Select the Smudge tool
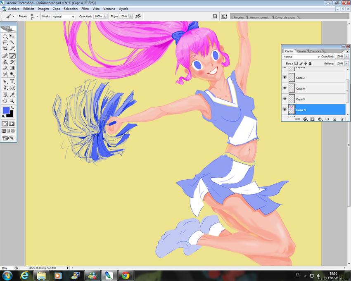 (x=5, y=74)
